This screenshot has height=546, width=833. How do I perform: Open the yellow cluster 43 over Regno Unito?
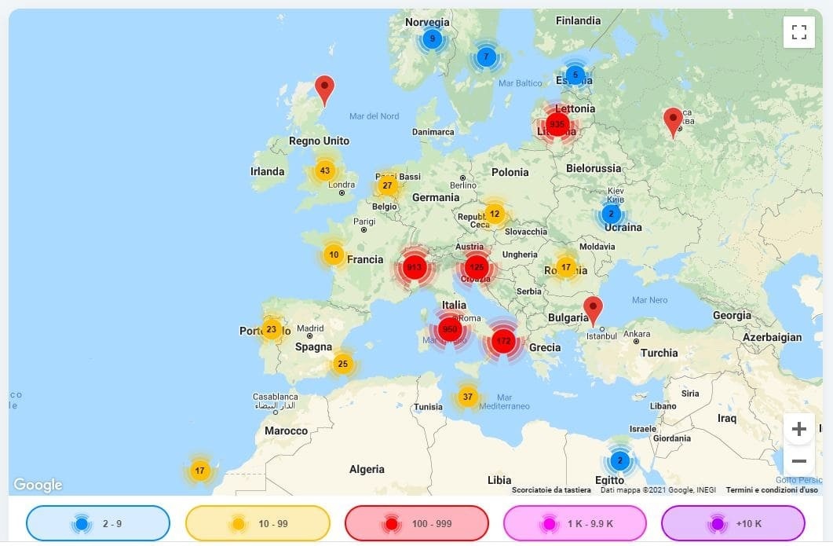click(x=324, y=170)
